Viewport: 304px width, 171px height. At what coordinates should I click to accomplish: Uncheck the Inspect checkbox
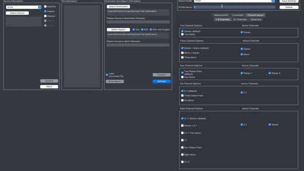tap(45, 11)
